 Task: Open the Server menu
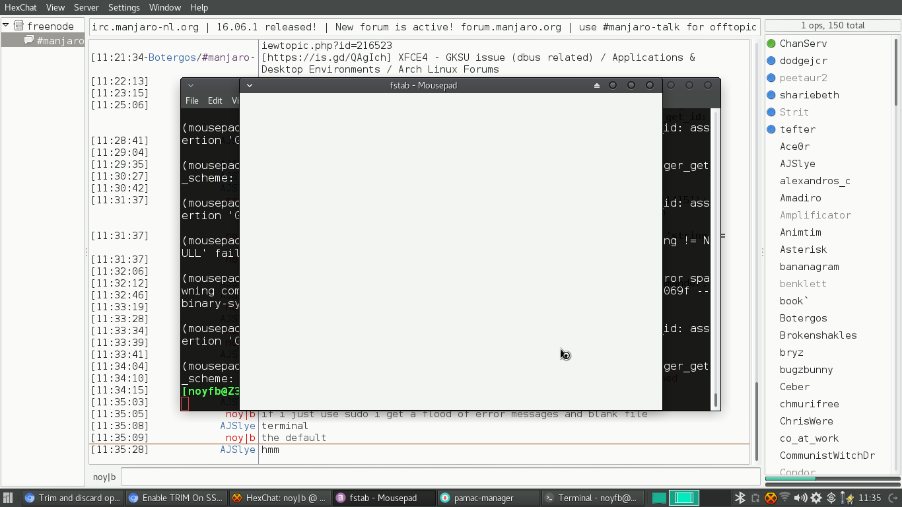(x=87, y=7)
